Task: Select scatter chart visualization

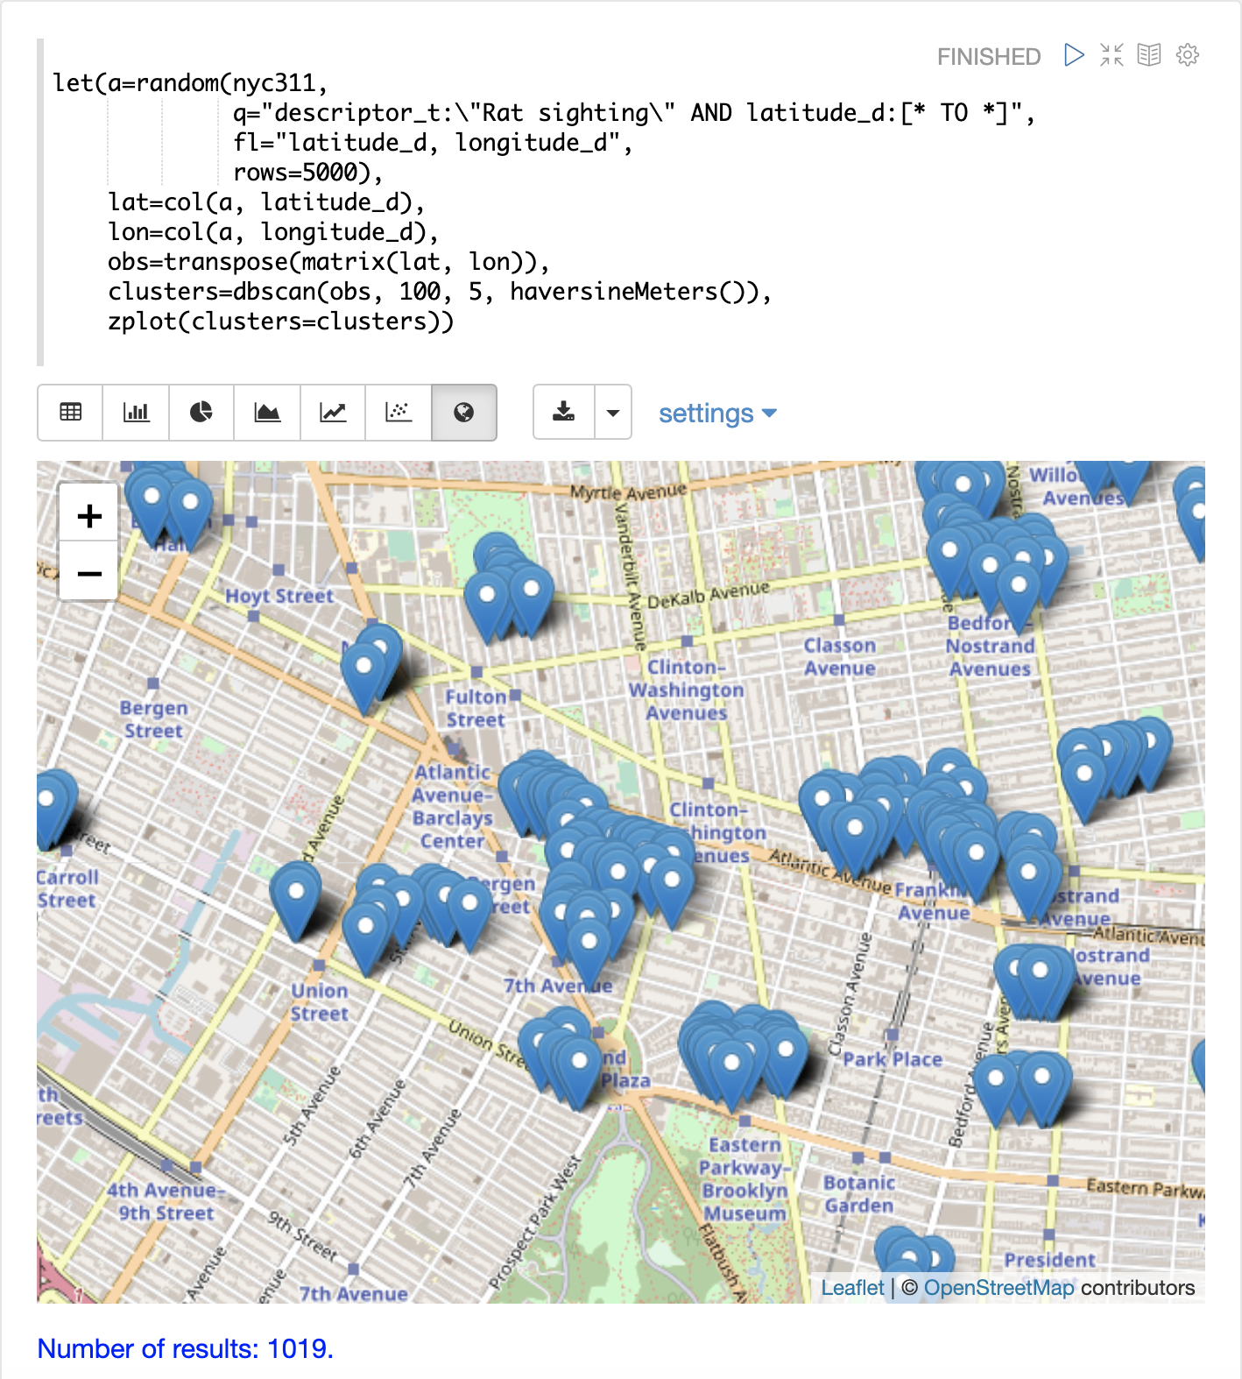Action: coord(399,412)
